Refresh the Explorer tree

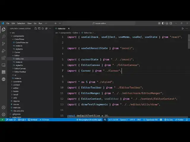point(43,28)
